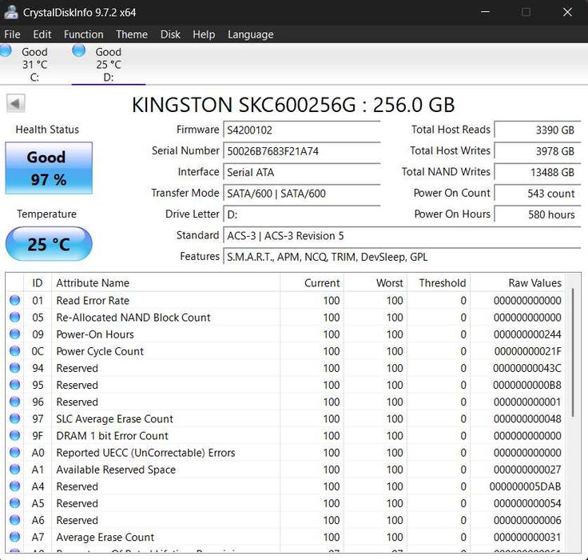Click status orb of Re-Allocated NAND Block Count row
588x560 pixels.
pyautogui.click(x=14, y=317)
